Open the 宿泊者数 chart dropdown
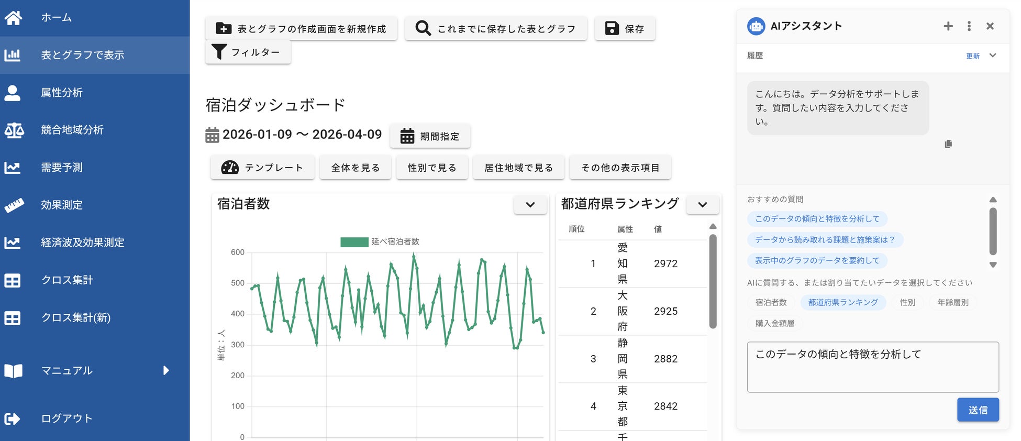The height and width of the screenshot is (441, 1021). coord(530,205)
